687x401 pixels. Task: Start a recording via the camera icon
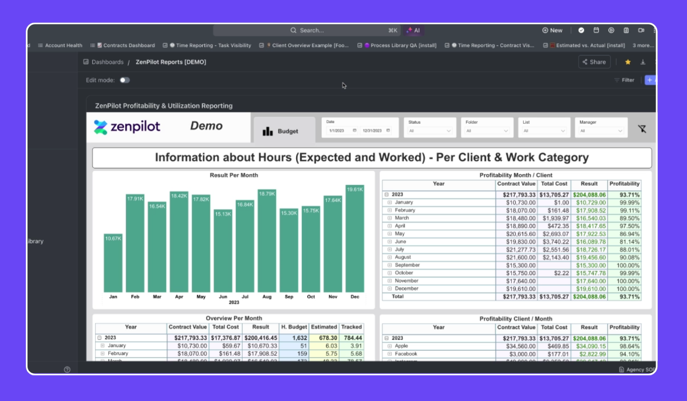click(x=641, y=30)
